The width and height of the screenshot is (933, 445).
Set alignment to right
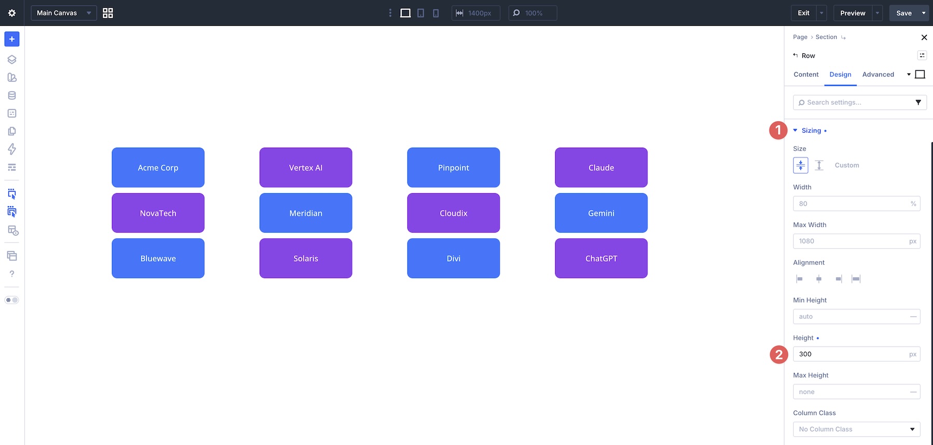(x=838, y=279)
